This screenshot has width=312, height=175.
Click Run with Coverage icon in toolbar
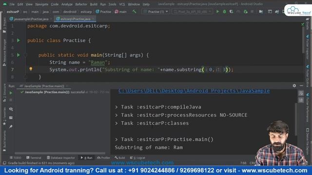[x=231, y=12]
